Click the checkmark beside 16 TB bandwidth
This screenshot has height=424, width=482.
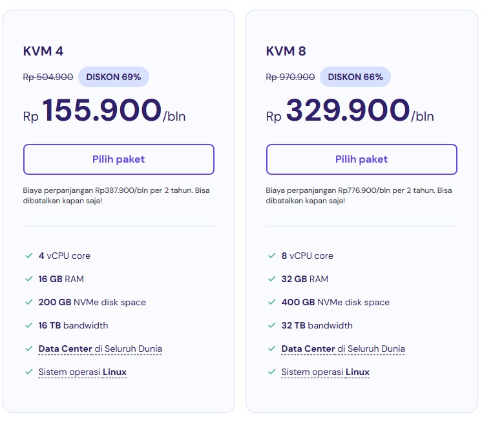(x=28, y=325)
